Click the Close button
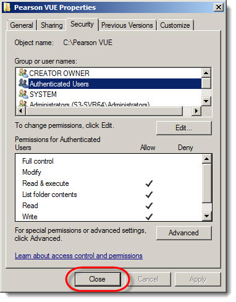This screenshot has width=236, height=302. [98, 279]
